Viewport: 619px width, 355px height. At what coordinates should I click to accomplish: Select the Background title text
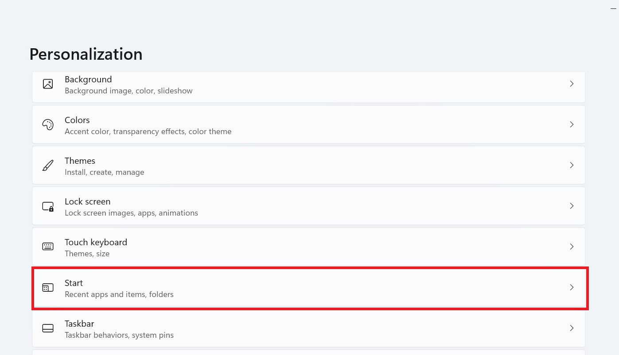(x=88, y=79)
